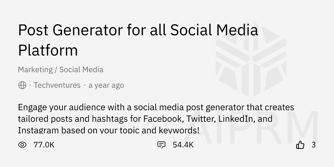Click the 'a year ago' timestamp
The height and width of the screenshot is (167, 334).
click(106, 85)
